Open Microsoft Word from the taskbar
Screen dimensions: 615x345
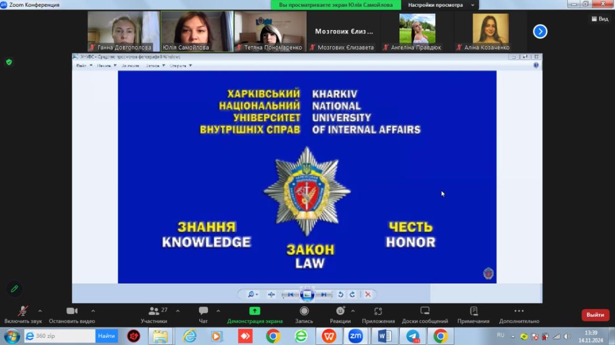point(385,336)
